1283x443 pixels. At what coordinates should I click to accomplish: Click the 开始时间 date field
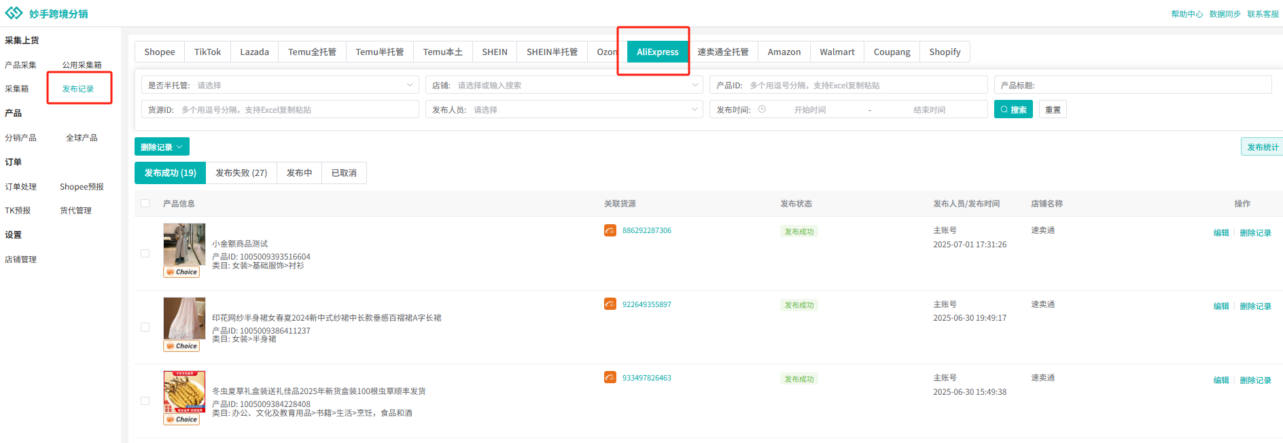(810, 109)
